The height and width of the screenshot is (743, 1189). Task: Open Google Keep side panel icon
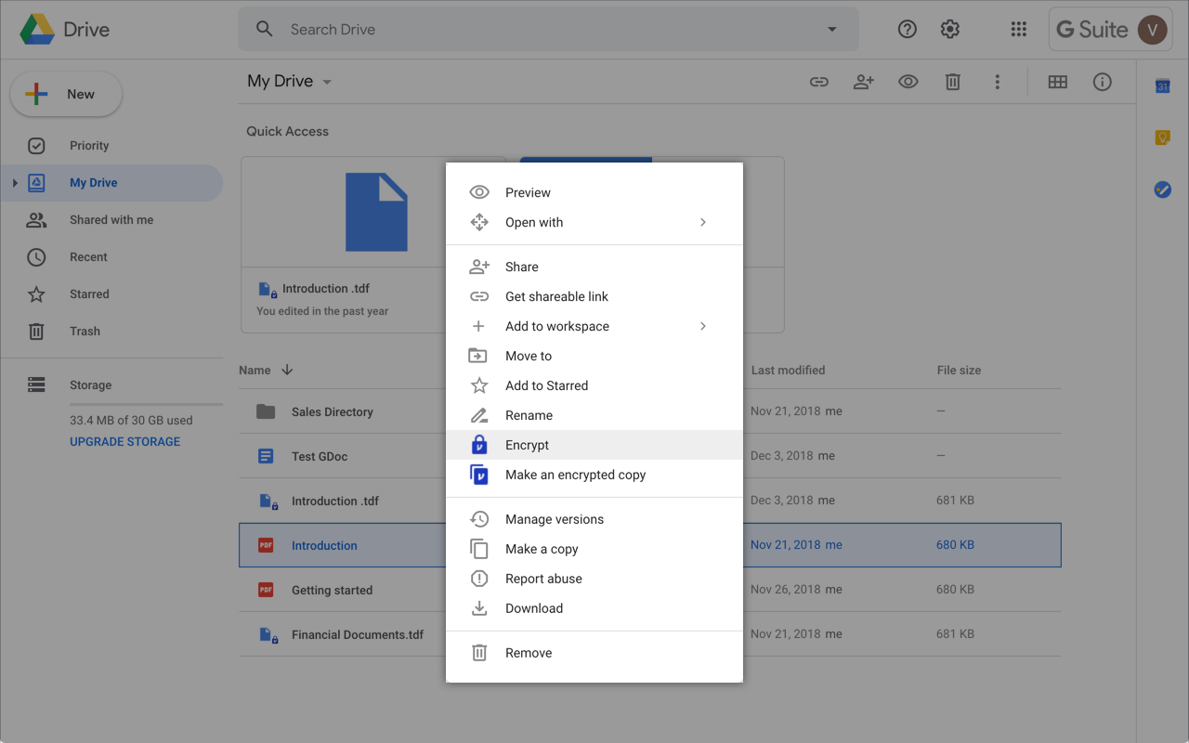1162,137
